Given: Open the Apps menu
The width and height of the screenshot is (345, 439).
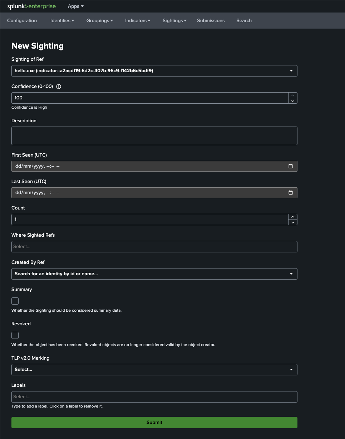Looking at the screenshot, I should (76, 6).
